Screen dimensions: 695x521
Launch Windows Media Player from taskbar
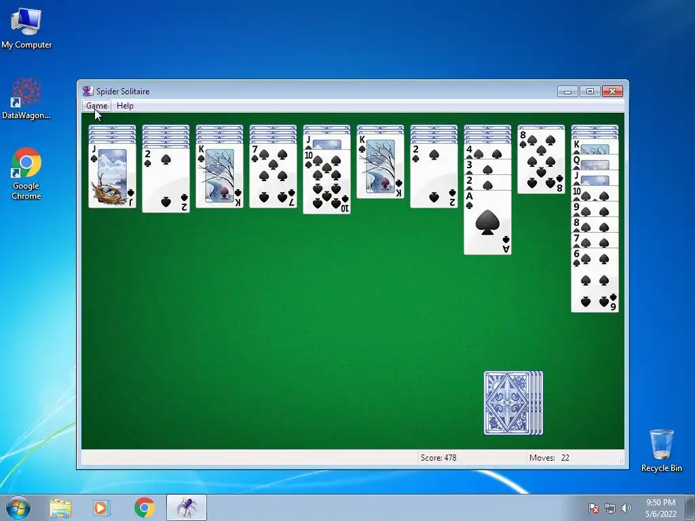coord(102,508)
